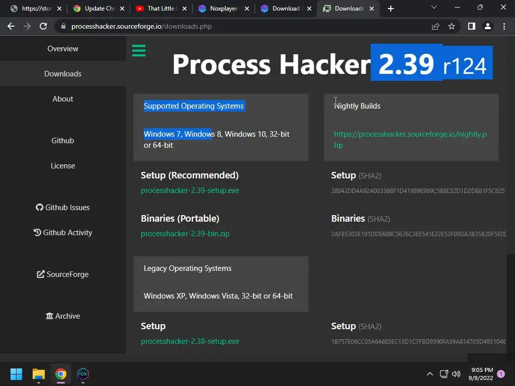Click the Binaries (Portable) heading

click(x=180, y=219)
